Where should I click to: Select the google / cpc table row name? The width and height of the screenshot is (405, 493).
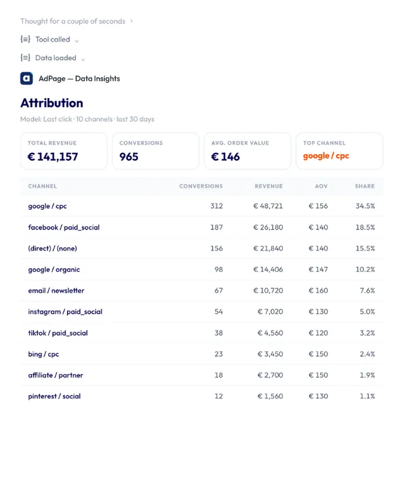coord(47,206)
